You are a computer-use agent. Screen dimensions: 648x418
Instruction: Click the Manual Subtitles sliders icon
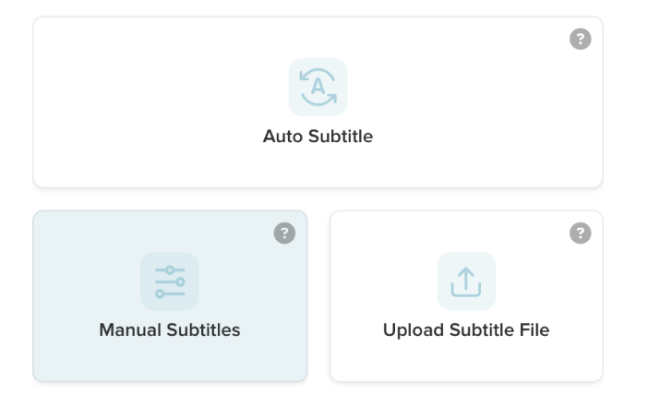169,281
